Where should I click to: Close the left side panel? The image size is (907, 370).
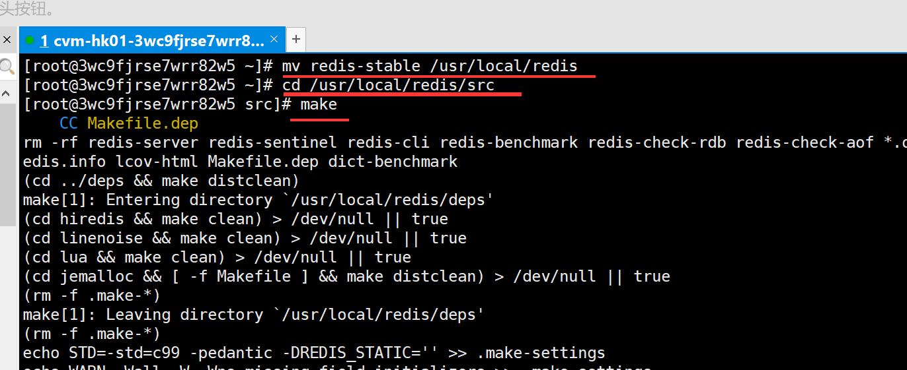point(7,40)
